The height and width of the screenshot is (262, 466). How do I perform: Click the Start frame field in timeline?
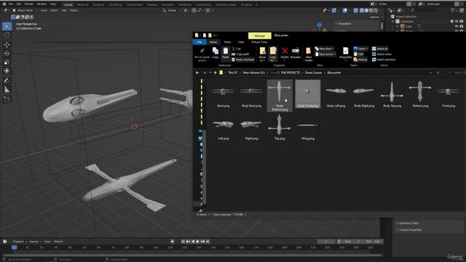click(352, 242)
